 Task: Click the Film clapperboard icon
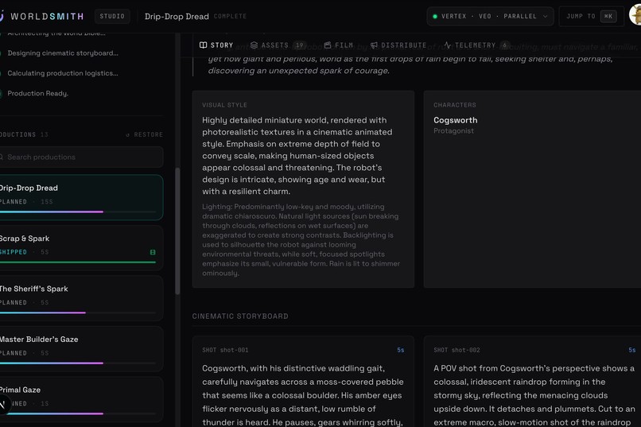click(328, 45)
